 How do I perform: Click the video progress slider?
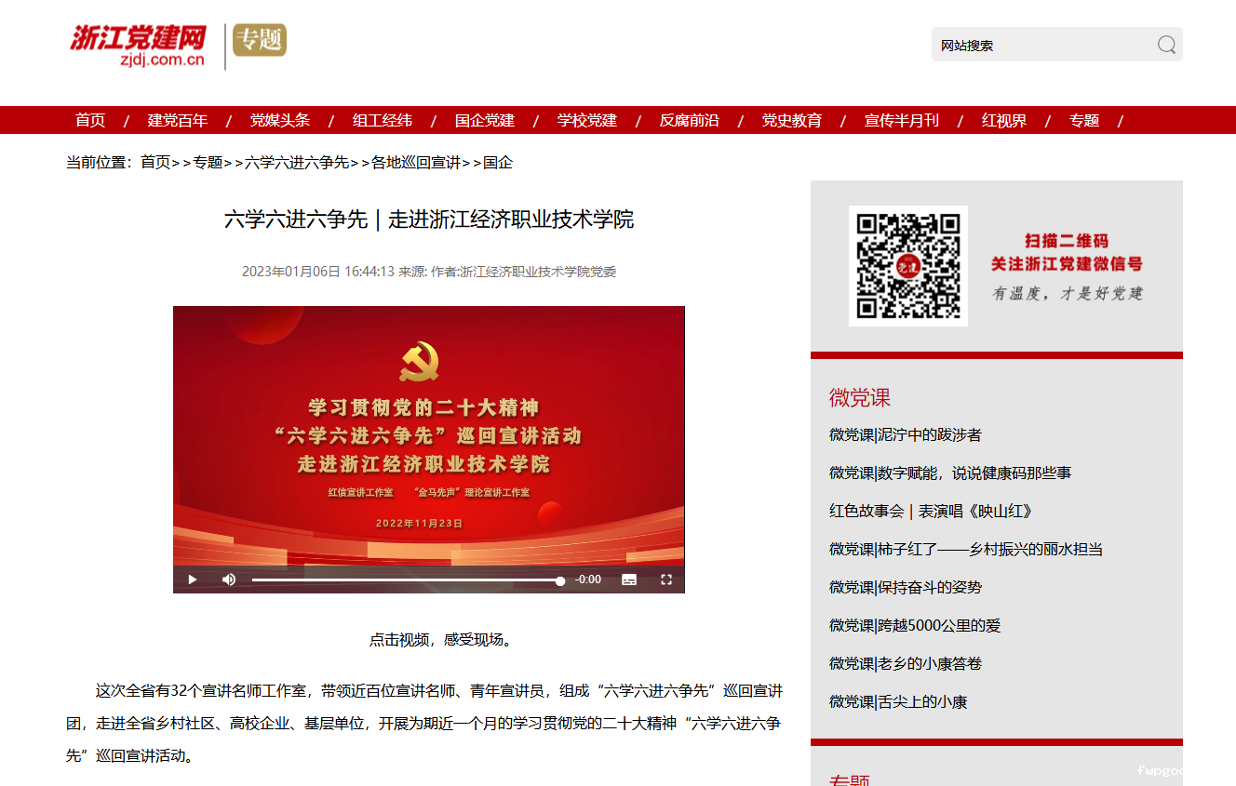[406, 580]
